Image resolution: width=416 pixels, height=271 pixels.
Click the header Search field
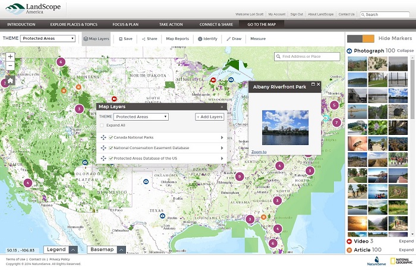tap(385, 15)
